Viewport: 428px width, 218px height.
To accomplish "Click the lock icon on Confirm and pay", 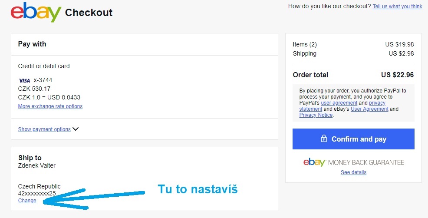I will pyautogui.click(x=324, y=139).
